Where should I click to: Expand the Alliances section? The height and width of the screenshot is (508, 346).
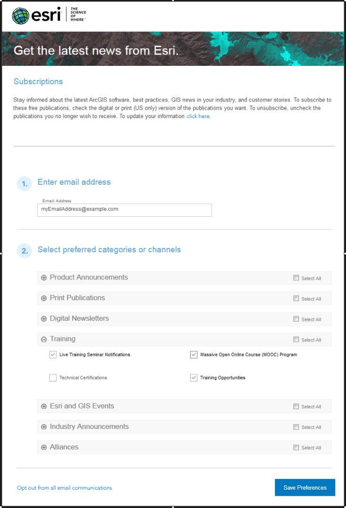[x=44, y=447]
